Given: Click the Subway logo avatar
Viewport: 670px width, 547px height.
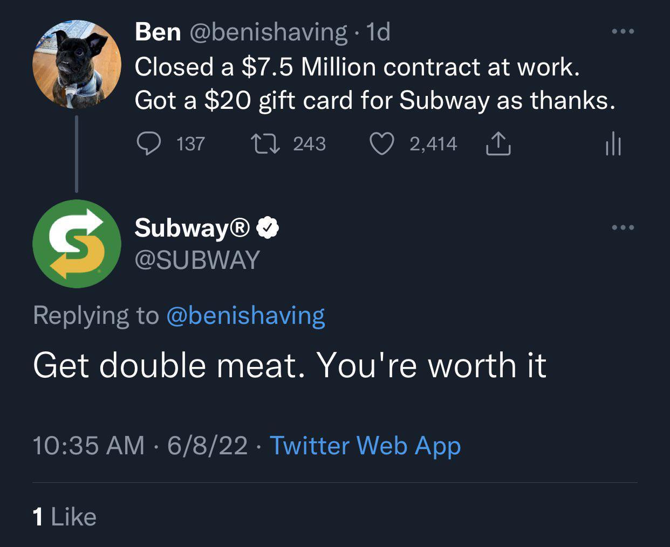Looking at the screenshot, I should [x=78, y=244].
